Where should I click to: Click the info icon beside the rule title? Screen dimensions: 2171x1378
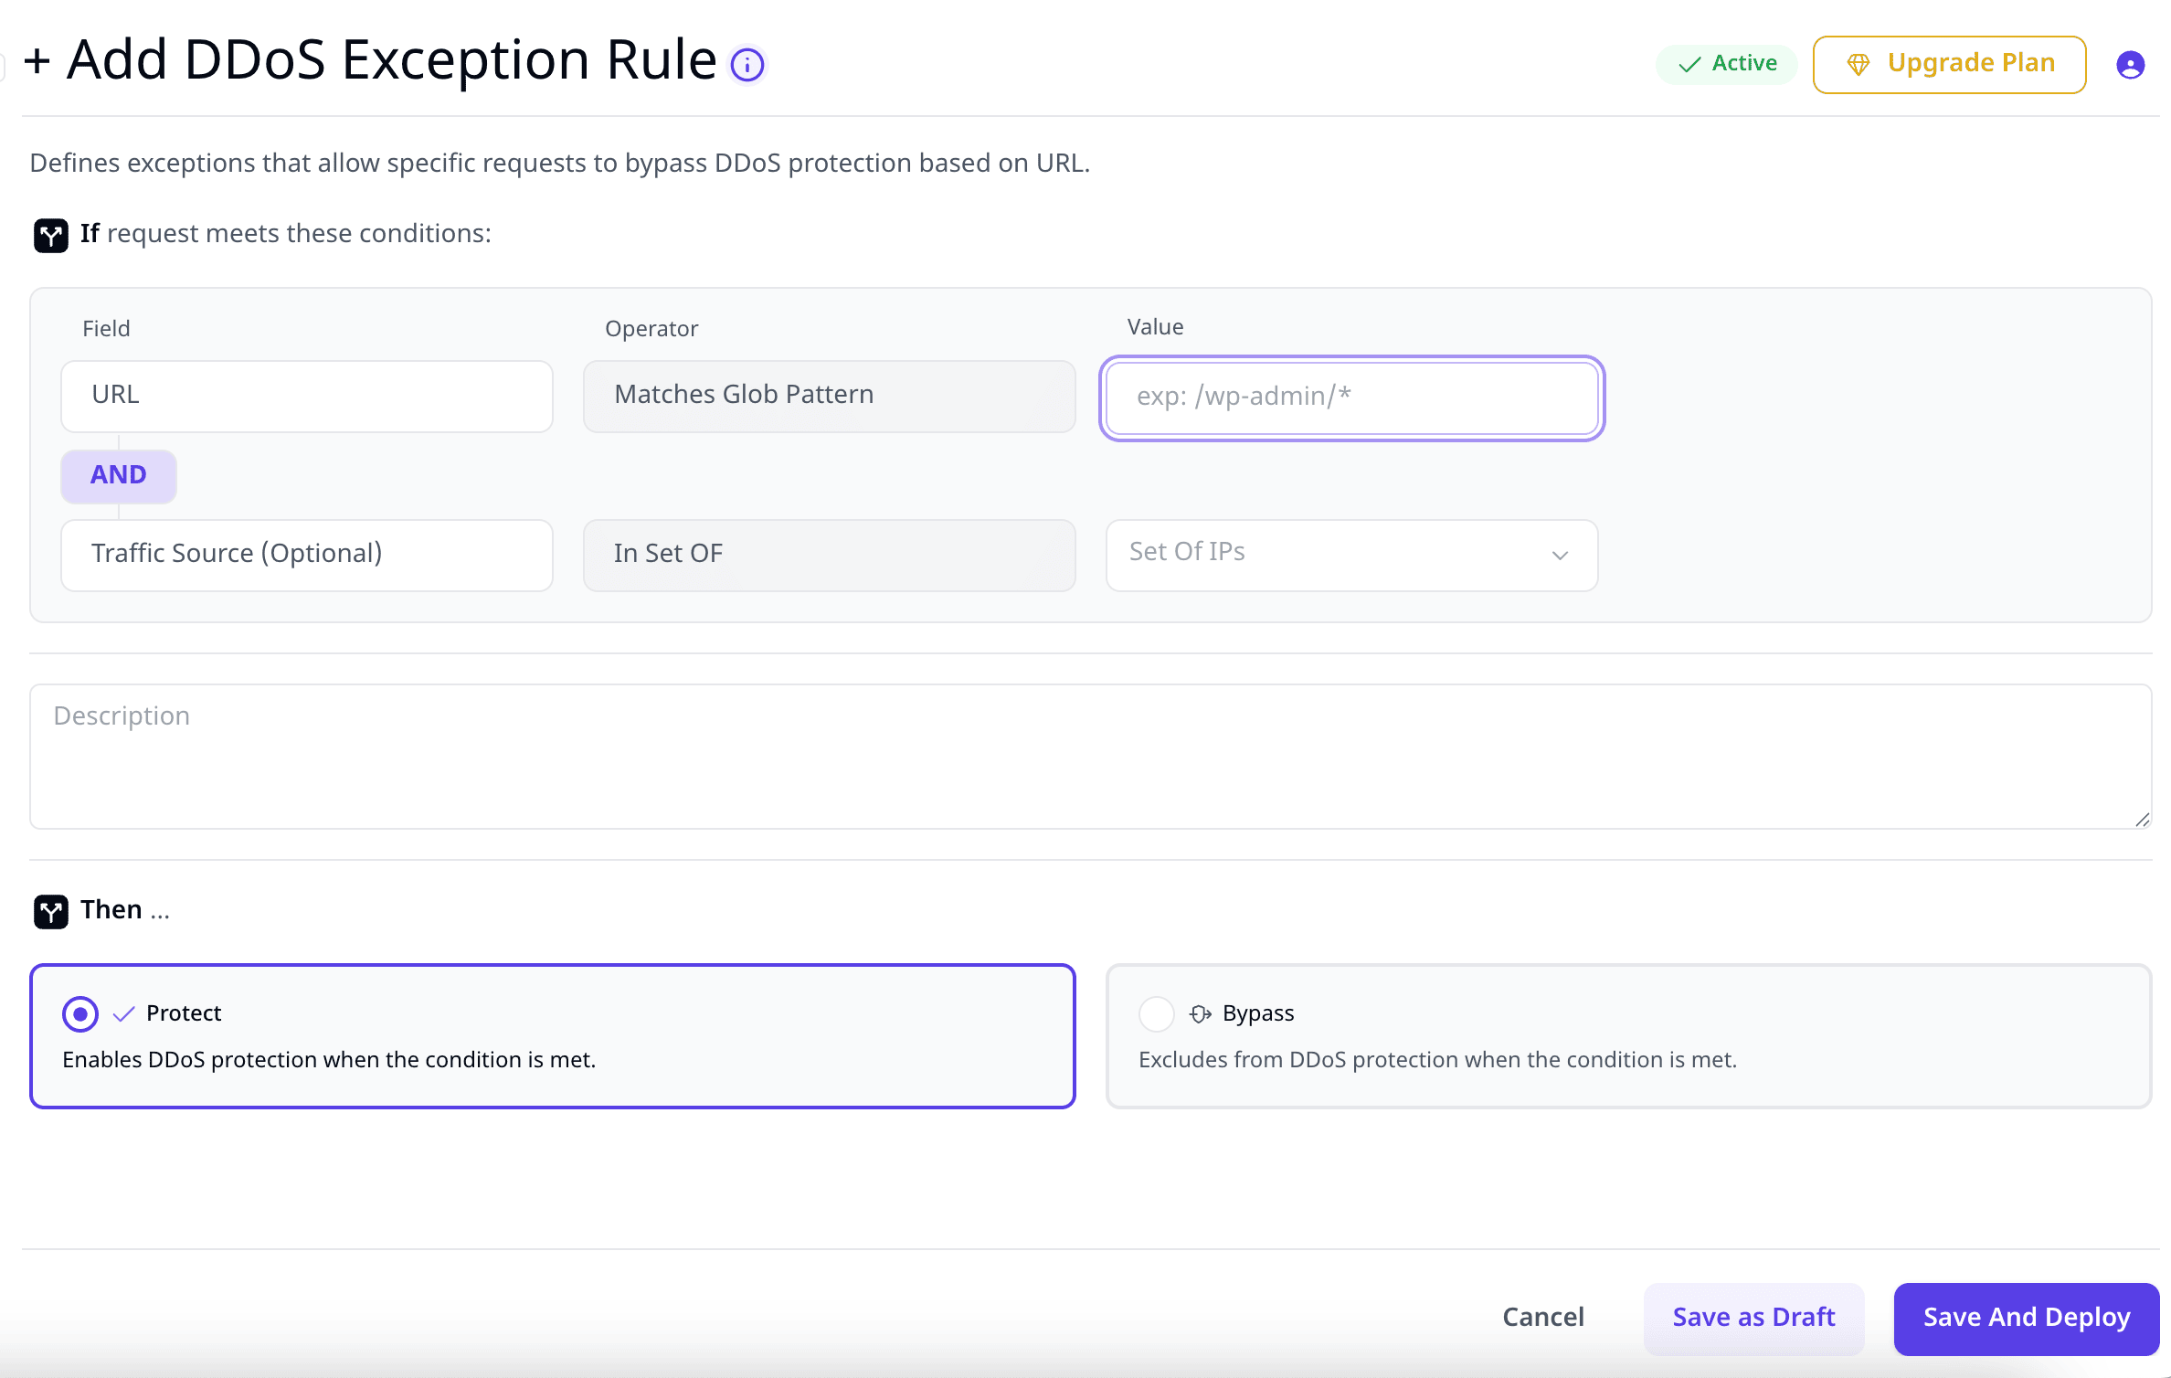point(747,65)
